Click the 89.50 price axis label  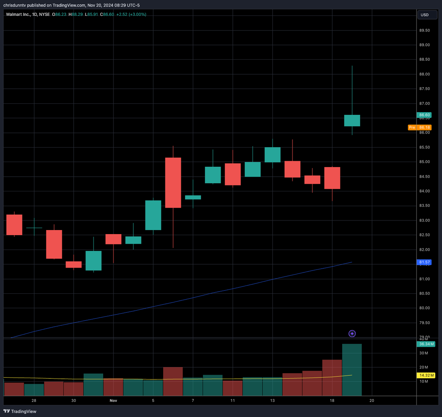(x=424, y=30)
